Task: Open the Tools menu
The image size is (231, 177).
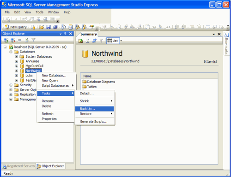Action: [39, 12]
